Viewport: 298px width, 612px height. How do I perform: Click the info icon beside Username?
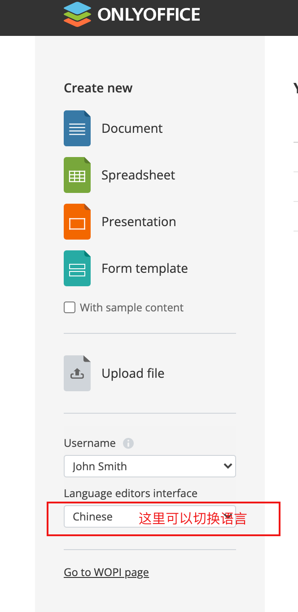(x=128, y=443)
